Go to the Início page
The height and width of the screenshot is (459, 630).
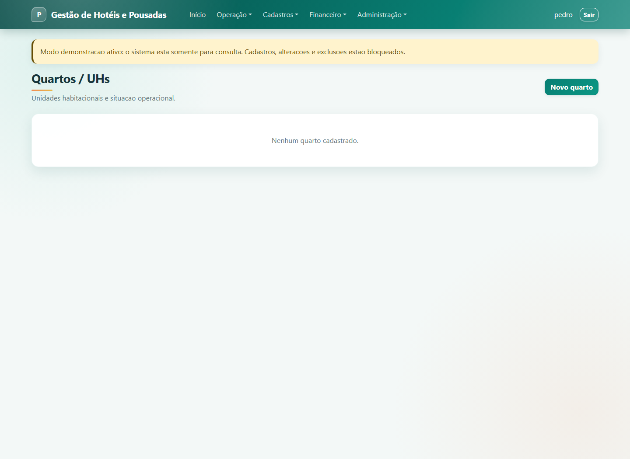click(197, 14)
